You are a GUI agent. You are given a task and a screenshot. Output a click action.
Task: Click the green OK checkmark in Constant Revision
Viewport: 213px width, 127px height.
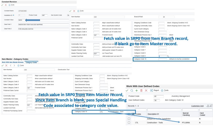(2, 5)
